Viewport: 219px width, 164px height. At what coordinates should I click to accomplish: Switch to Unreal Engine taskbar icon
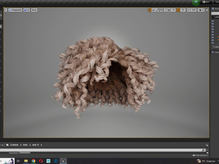(x=63, y=161)
